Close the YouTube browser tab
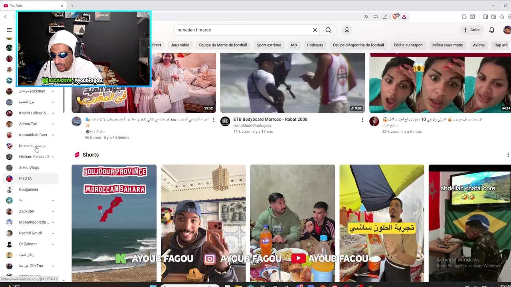Image resolution: width=511 pixels, height=287 pixels. [x=62, y=6]
